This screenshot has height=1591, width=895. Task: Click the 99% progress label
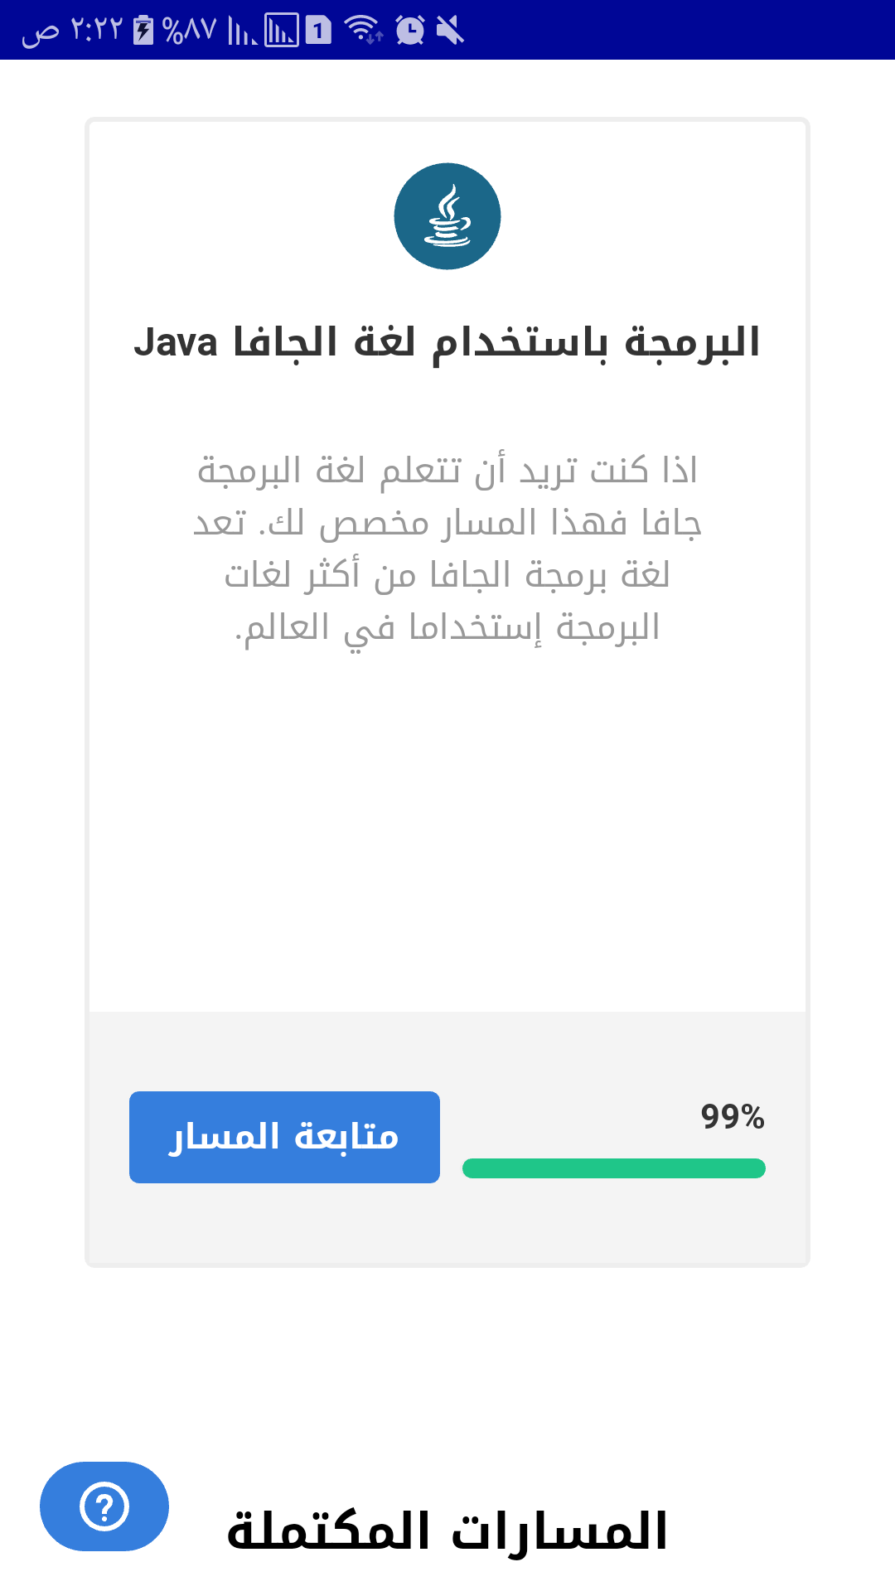coord(732,1116)
